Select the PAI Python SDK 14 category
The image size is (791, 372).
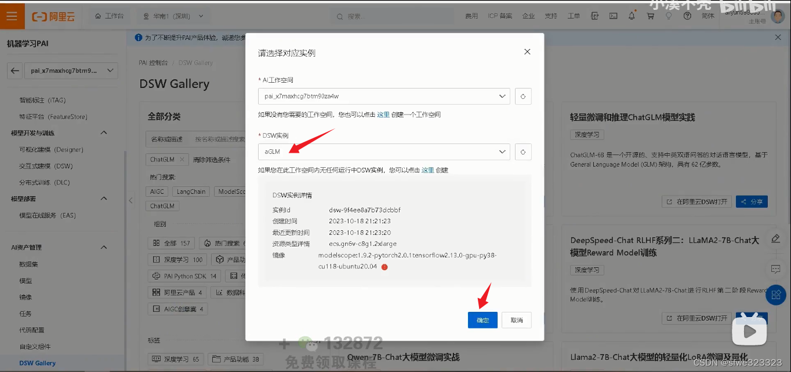pyautogui.click(x=184, y=276)
